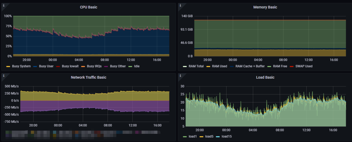
Task: Click SWAP Used red color swatch
Action: [x=292, y=67]
